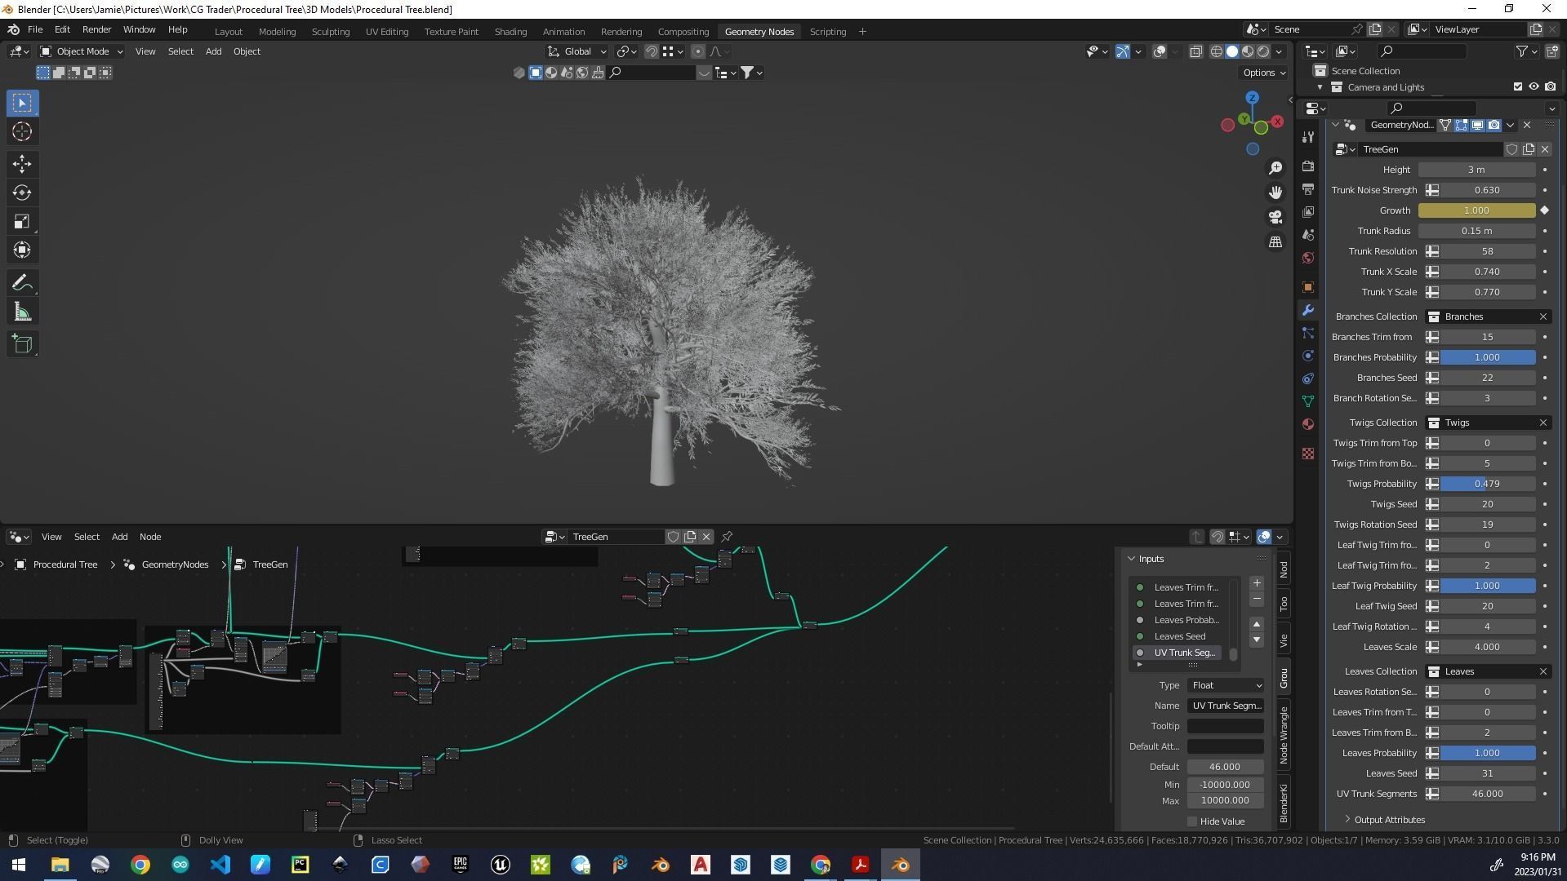Open the Object properties orange square tab
1567x881 pixels.
pyautogui.click(x=1308, y=287)
